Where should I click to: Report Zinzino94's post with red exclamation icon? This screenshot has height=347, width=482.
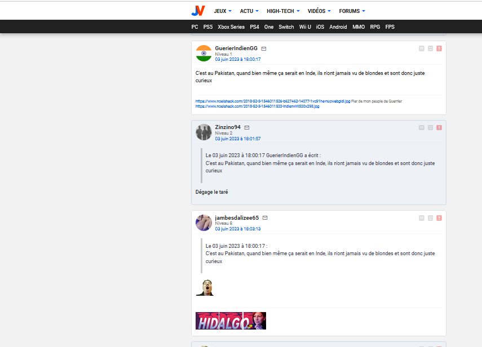click(439, 128)
